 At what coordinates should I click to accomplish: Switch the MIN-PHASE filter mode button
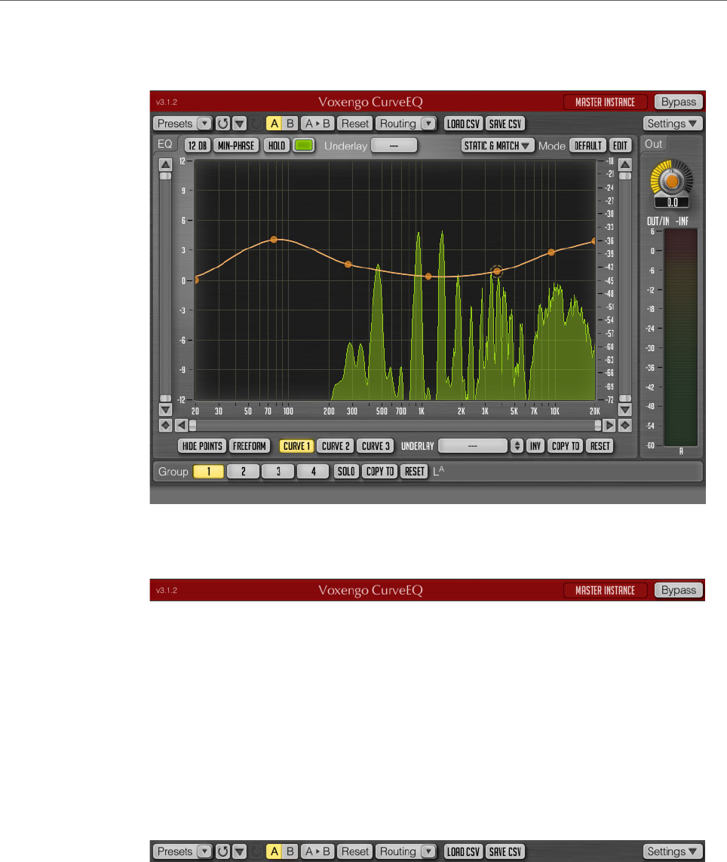236,145
